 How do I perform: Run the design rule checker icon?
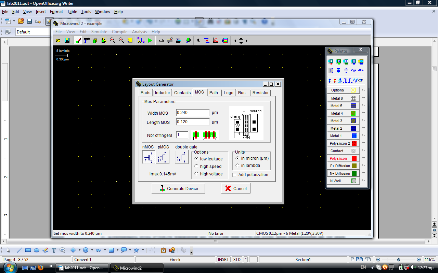click(x=188, y=40)
